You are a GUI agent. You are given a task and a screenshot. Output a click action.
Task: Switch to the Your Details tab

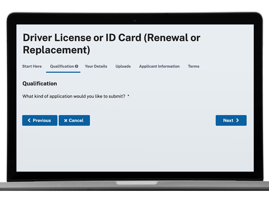tap(96, 66)
